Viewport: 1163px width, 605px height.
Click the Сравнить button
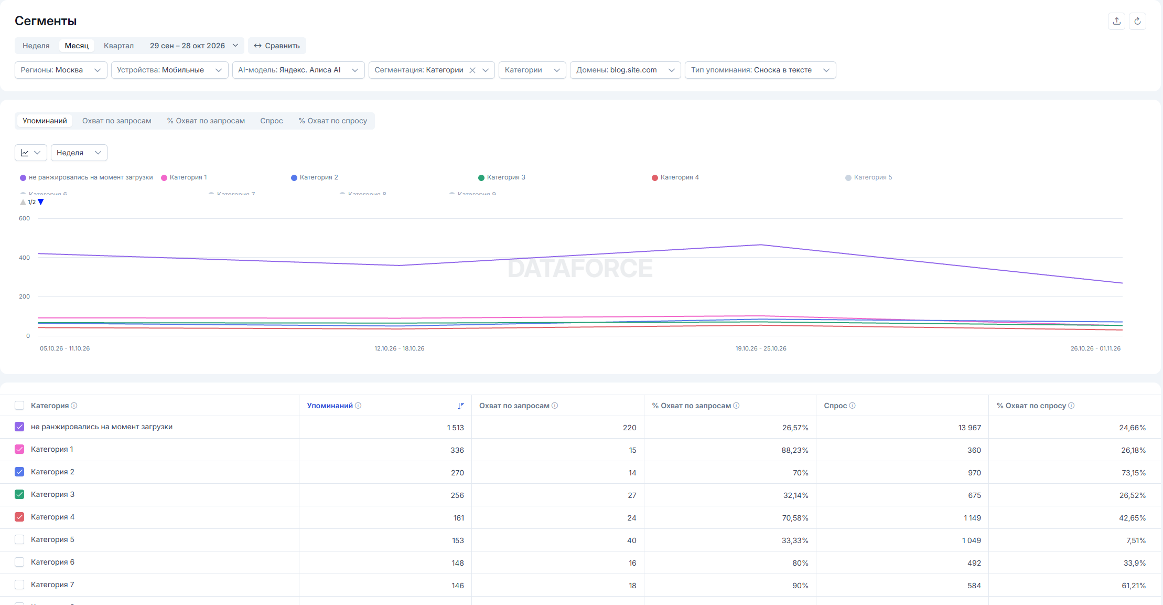[x=277, y=46]
